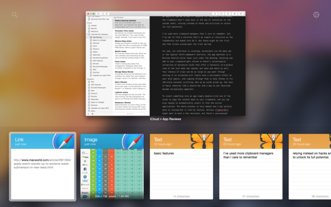Choose the 'relying instead on hacks' Text card
This screenshot has width=331, height=207.
click(310, 167)
